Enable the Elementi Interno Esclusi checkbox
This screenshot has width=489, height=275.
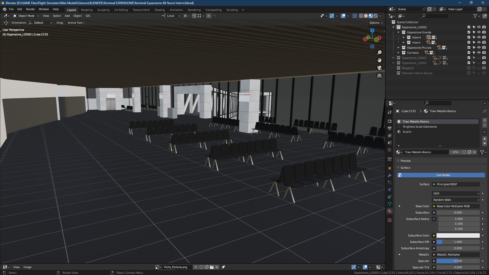click(x=469, y=73)
